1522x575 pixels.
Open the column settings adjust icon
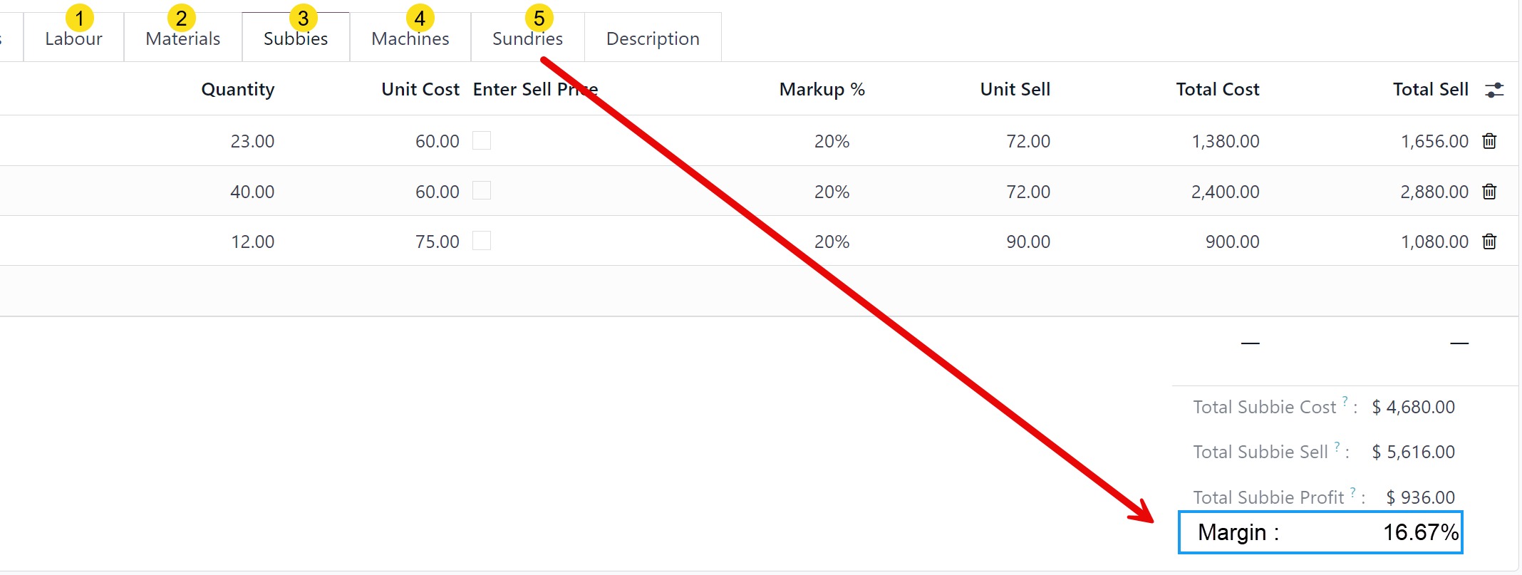point(1493,90)
